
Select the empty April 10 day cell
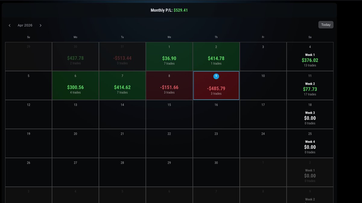[x=263, y=85]
